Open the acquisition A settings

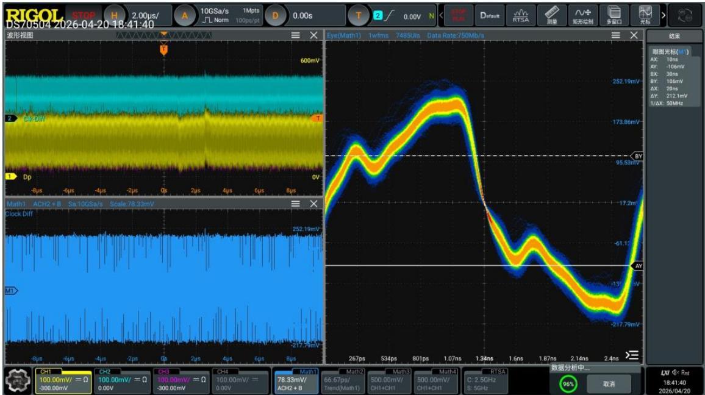[x=184, y=16]
